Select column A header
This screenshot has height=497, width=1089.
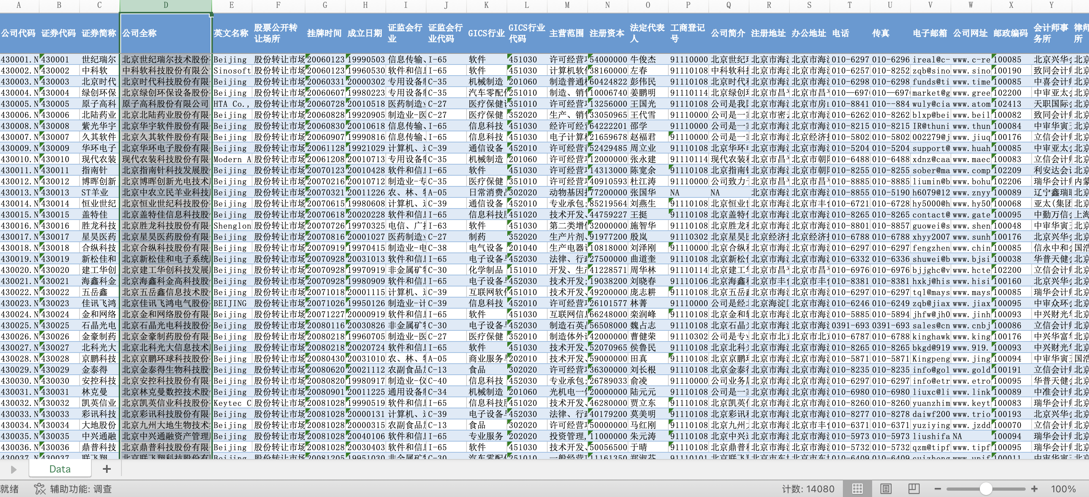(19, 5)
